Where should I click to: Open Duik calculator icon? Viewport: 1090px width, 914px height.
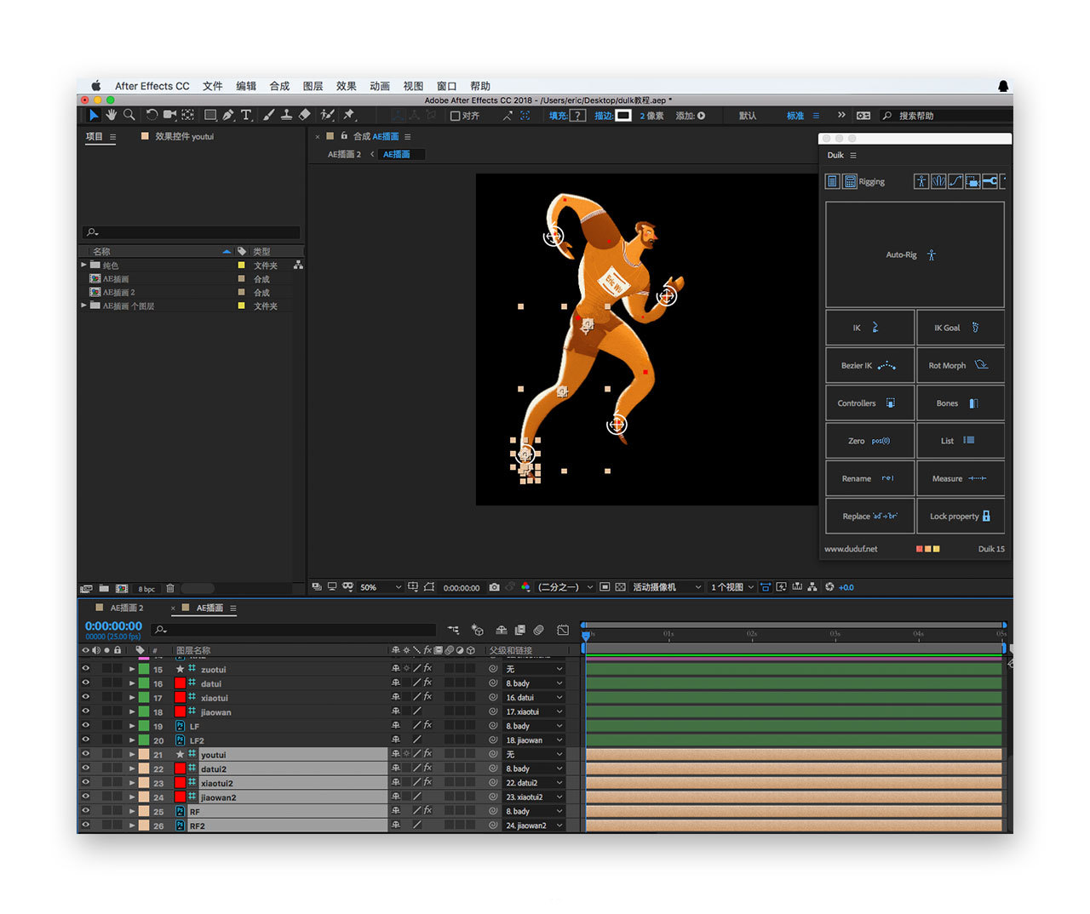pyautogui.click(x=850, y=181)
